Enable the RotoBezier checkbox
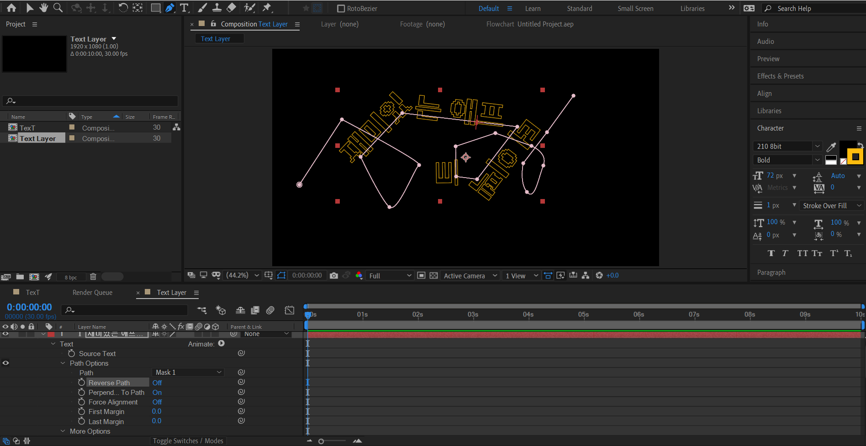 pyautogui.click(x=341, y=8)
